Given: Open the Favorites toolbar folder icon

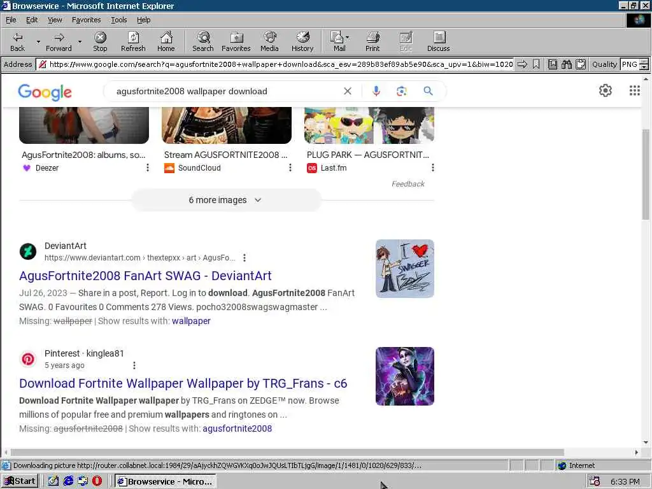Looking at the screenshot, I should pyautogui.click(x=236, y=41).
